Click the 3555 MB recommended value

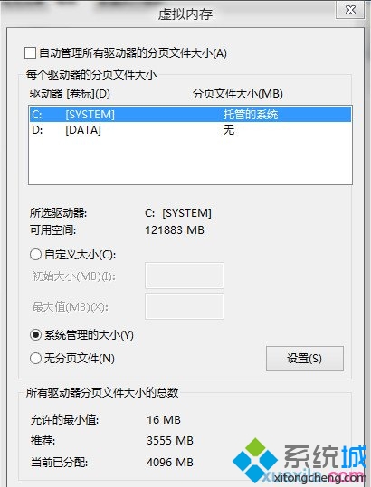[170, 440]
